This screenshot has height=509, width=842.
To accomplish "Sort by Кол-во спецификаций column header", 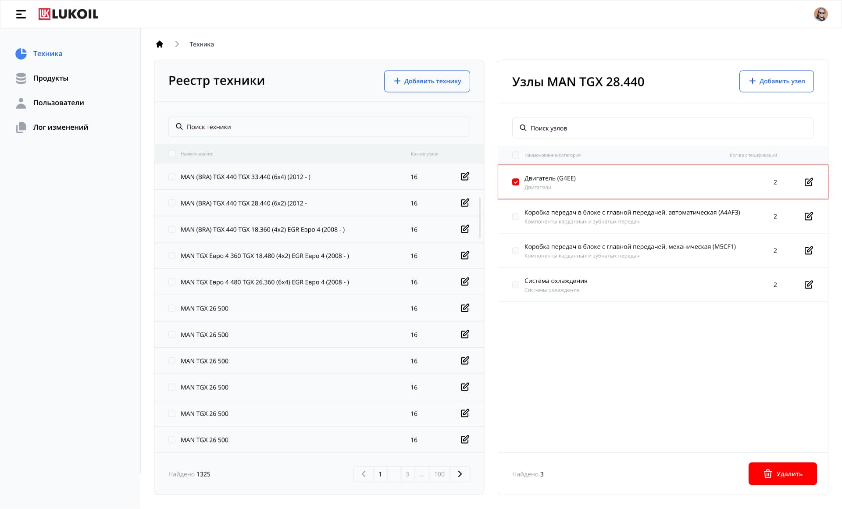I will 753,155.
